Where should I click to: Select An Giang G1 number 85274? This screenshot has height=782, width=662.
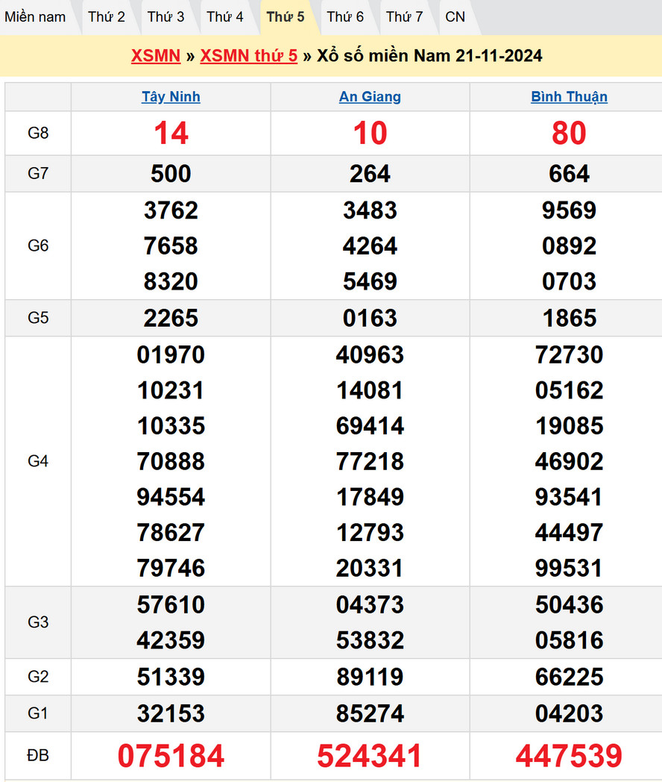pos(370,713)
